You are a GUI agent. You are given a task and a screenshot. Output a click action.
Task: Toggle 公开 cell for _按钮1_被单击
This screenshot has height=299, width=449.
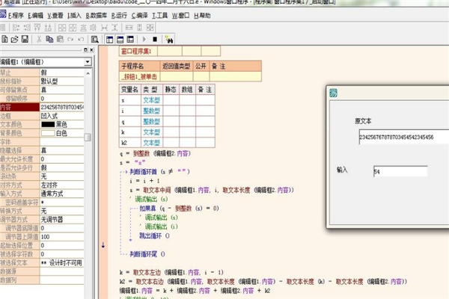tap(201, 76)
